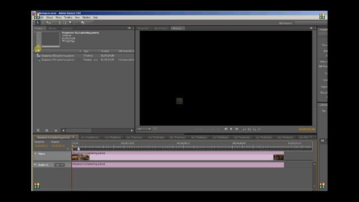Click the Preview icon in the toolbar
Viewport: 359px width, 202px height.
[x=83, y=22]
